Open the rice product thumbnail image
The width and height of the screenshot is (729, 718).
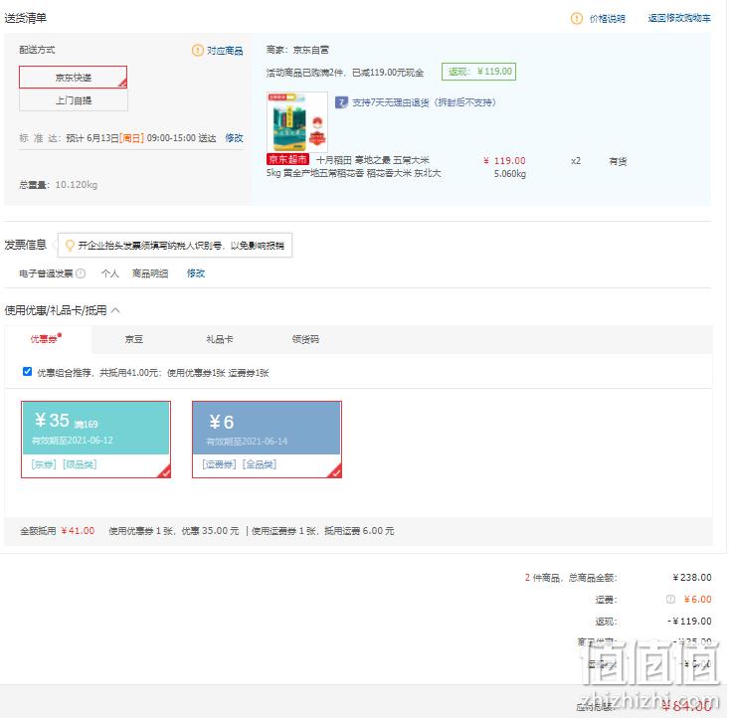[297, 122]
